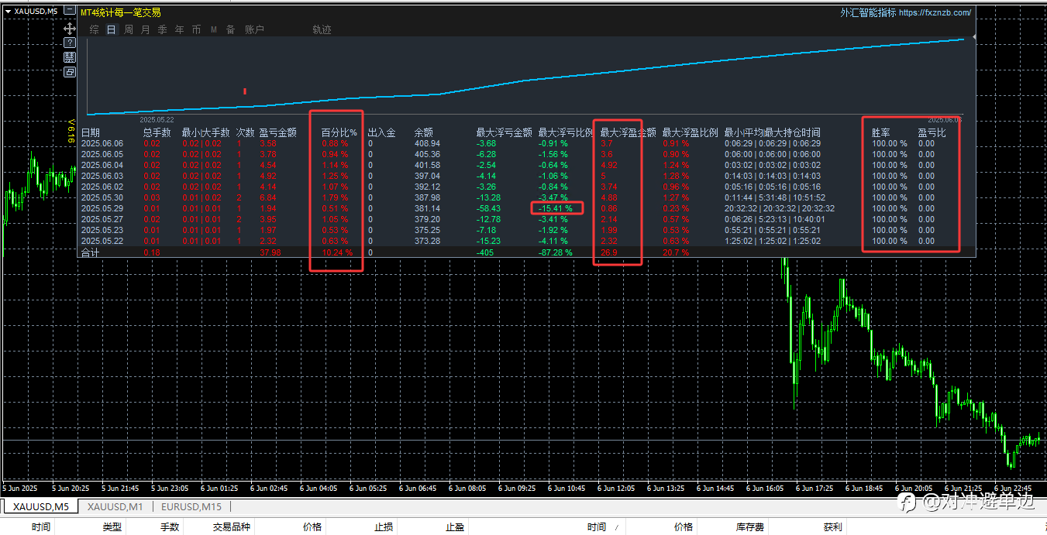Switch to 月 monthly statistics tab
1047x535 pixels.
146,29
